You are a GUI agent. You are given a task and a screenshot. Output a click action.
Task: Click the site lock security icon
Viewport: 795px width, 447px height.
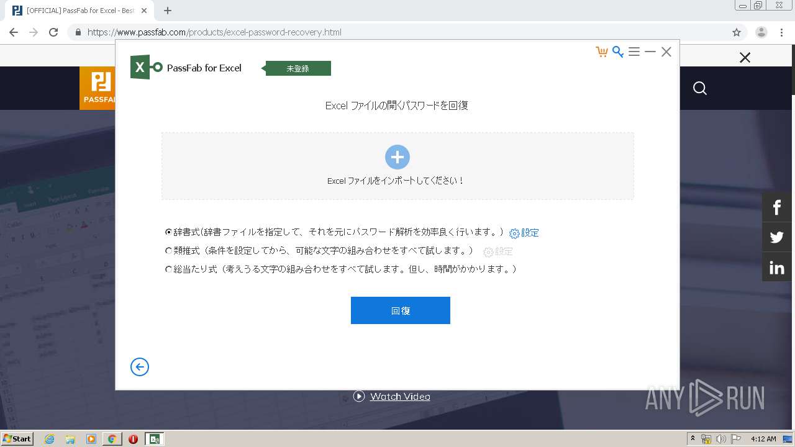coord(78,32)
